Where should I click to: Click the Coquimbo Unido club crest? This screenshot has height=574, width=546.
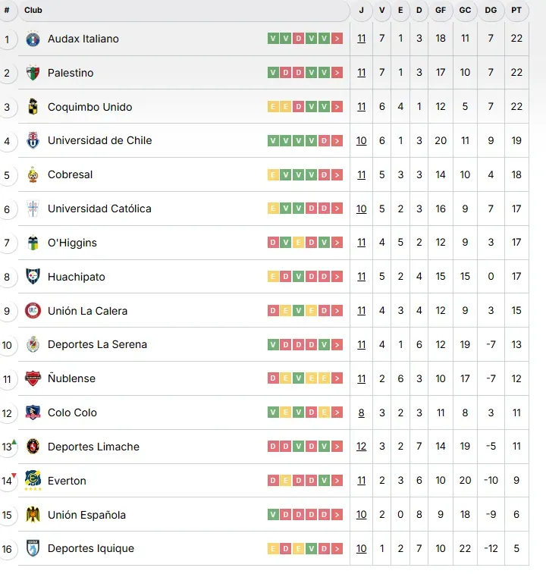32,107
